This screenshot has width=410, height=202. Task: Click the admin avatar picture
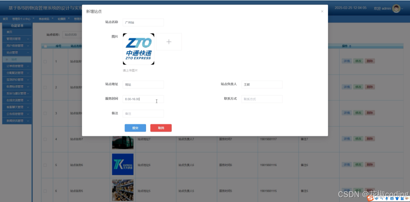click(x=396, y=9)
